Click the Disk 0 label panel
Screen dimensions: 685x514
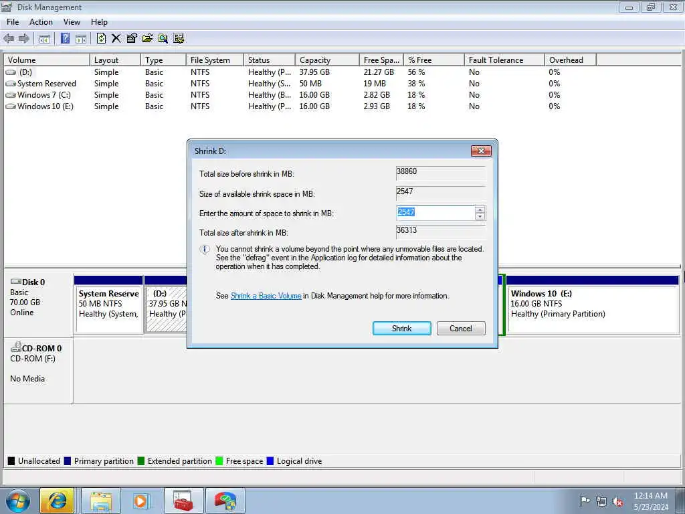(x=38, y=305)
